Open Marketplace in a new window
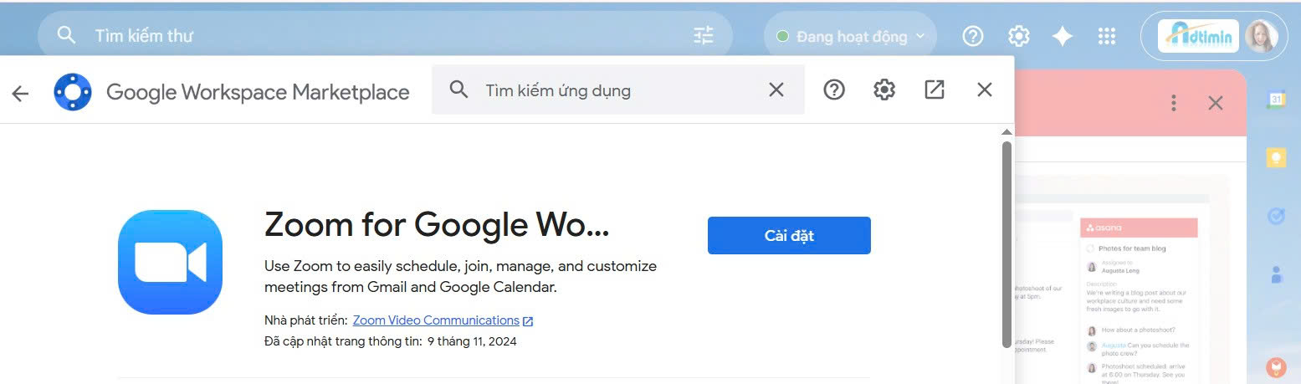Image resolution: width=1301 pixels, height=384 pixels. click(x=935, y=90)
